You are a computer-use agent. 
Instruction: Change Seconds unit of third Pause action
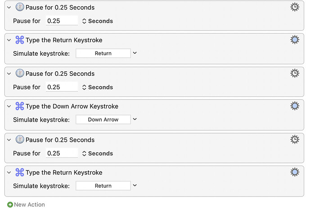[98, 153]
